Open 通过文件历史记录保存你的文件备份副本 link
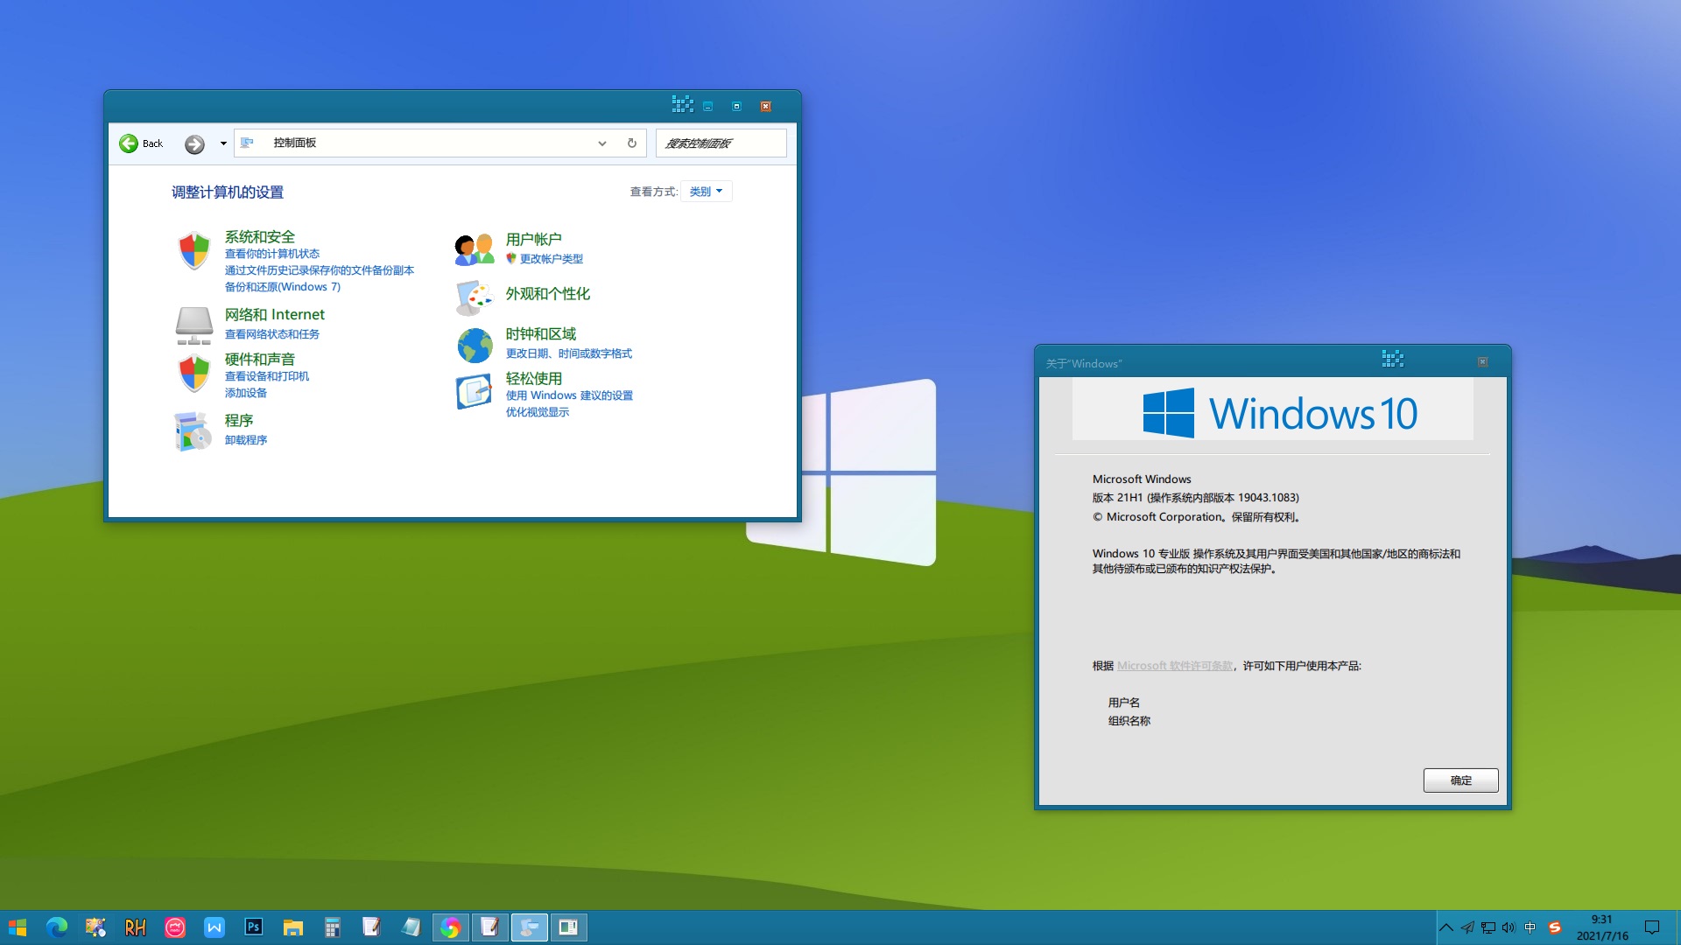1681x945 pixels. [x=320, y=270]
